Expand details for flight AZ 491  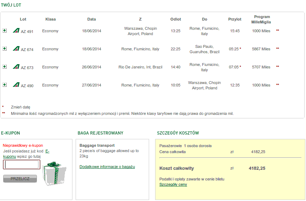5,30
